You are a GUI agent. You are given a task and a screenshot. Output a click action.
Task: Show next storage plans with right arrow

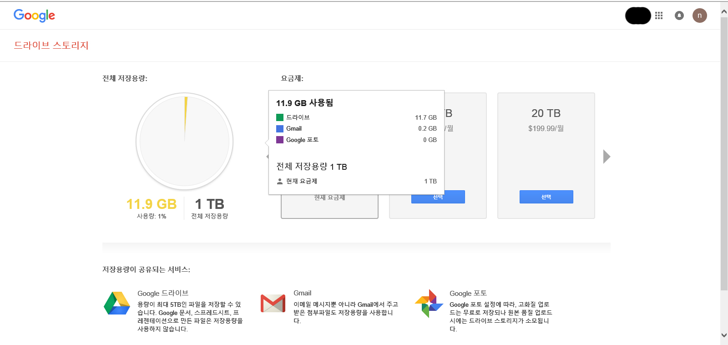[607, 157]
